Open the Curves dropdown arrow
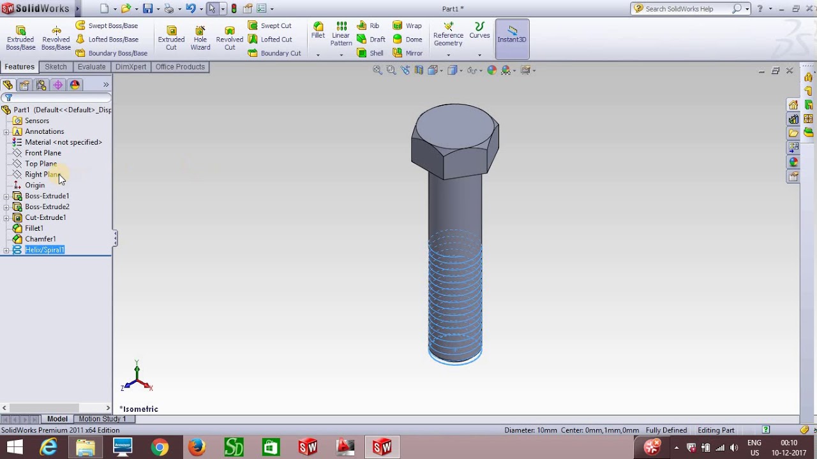The width and height of the screenshot is (817, 459). tap(479, 55)
